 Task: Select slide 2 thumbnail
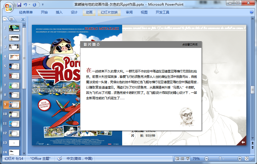point(14,37)
